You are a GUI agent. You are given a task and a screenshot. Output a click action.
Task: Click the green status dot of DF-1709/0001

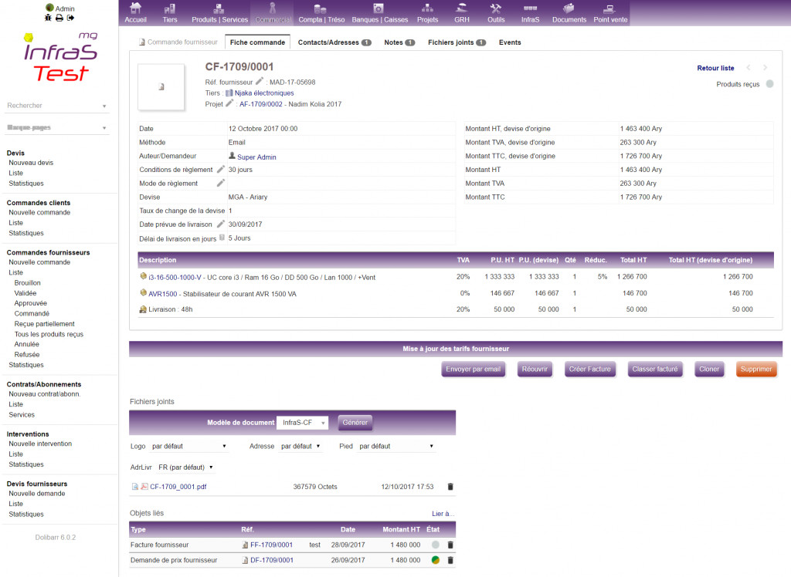[x=436, y=560]
